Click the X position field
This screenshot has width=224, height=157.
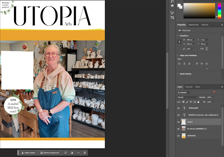point(204,40)
